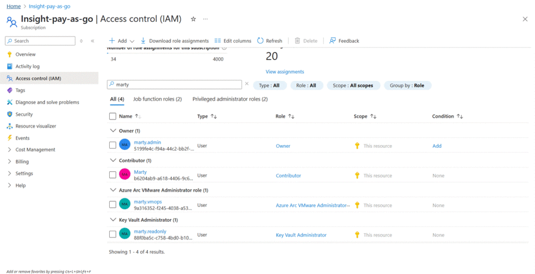Switch to Privileged administrator roles tab

point(230,99)
